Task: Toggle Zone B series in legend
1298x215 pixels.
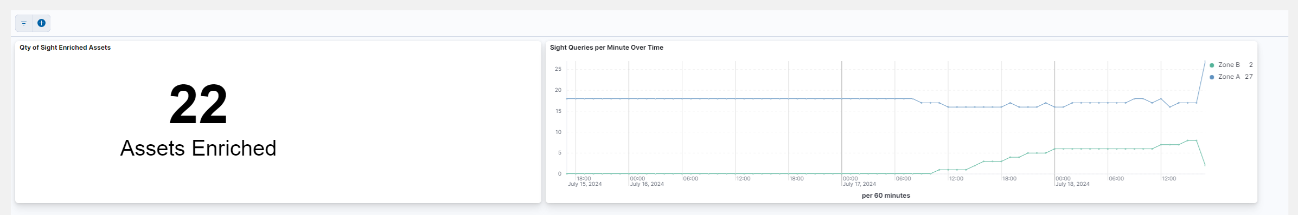Action: click(x=1229, y=65)
